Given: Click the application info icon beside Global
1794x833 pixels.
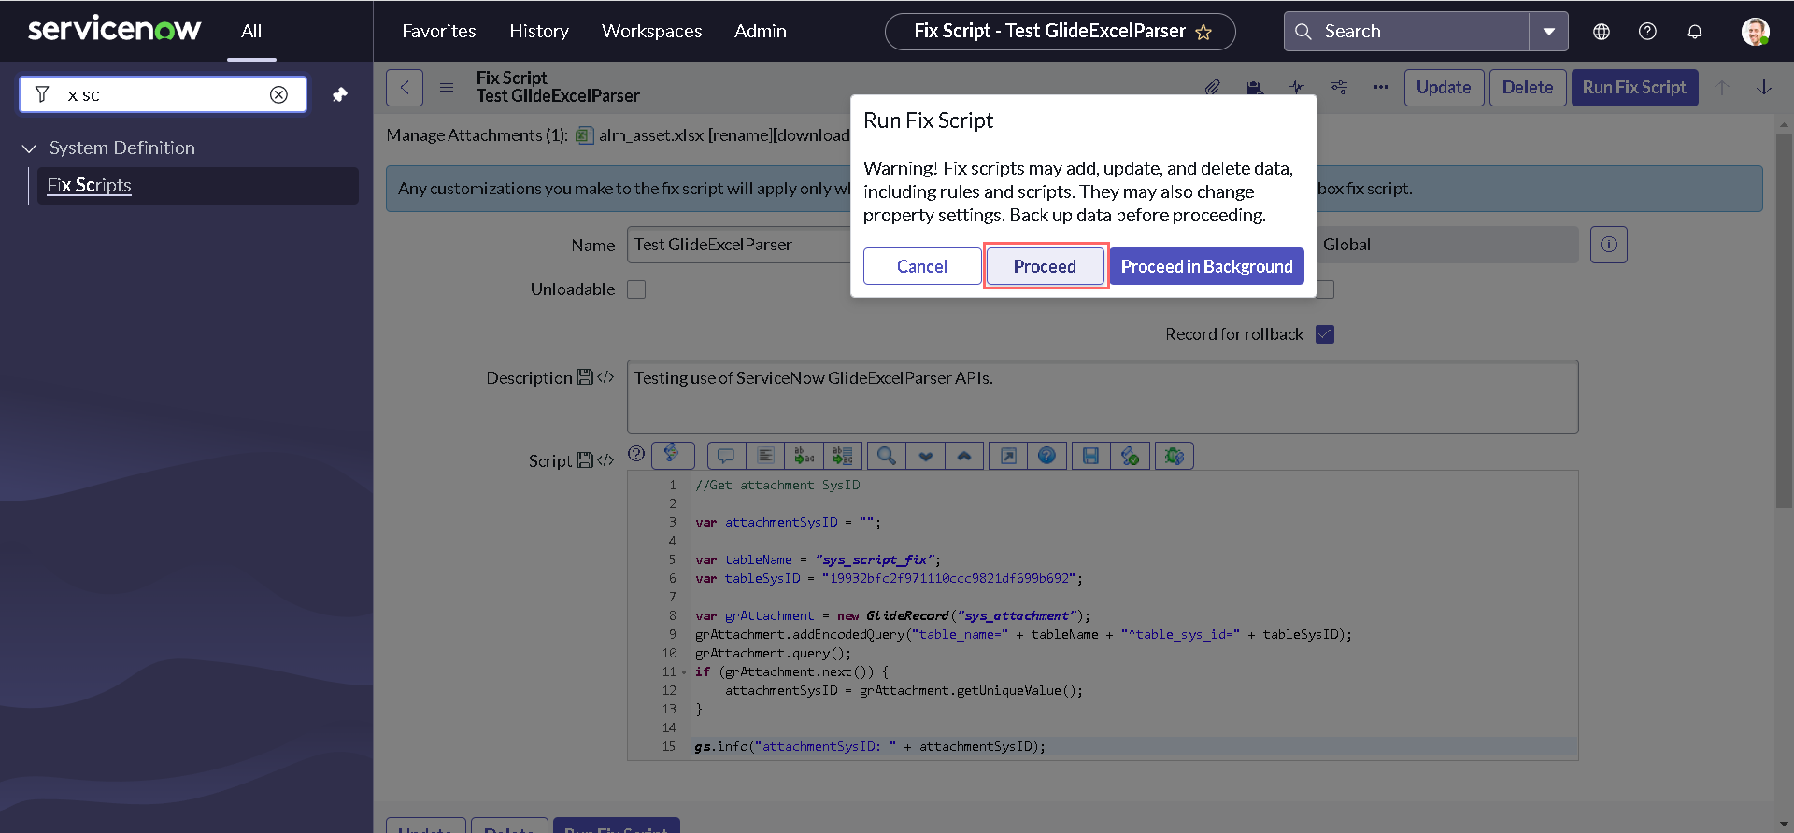Looking at the screenshot, I should [x=1609, y=245].
